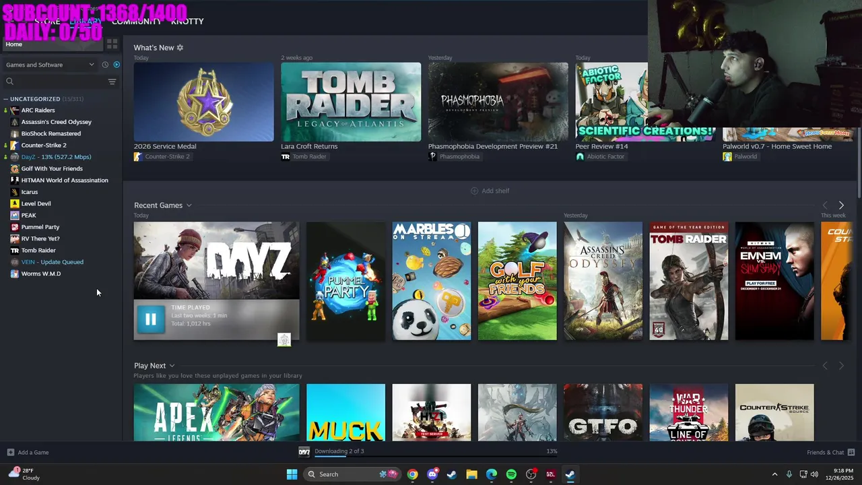862x485 pixels.
Task: Open the War Thunder cover in Play Next
Action: pos(688,412)
